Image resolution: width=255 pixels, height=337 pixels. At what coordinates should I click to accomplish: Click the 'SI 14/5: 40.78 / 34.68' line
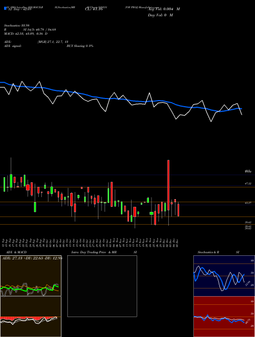pos(39,30)
